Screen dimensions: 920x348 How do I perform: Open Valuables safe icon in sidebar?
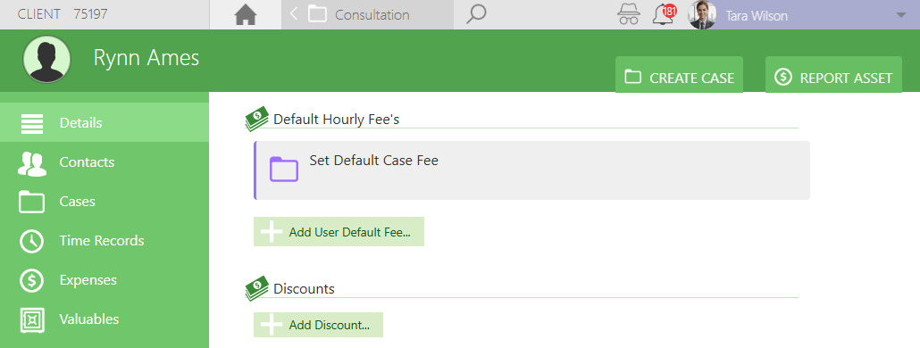pos(31,319)
